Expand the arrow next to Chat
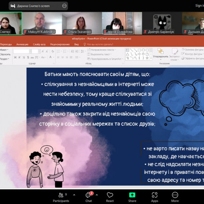This screenshot has width=204, height=204. [x=97, y=195]
